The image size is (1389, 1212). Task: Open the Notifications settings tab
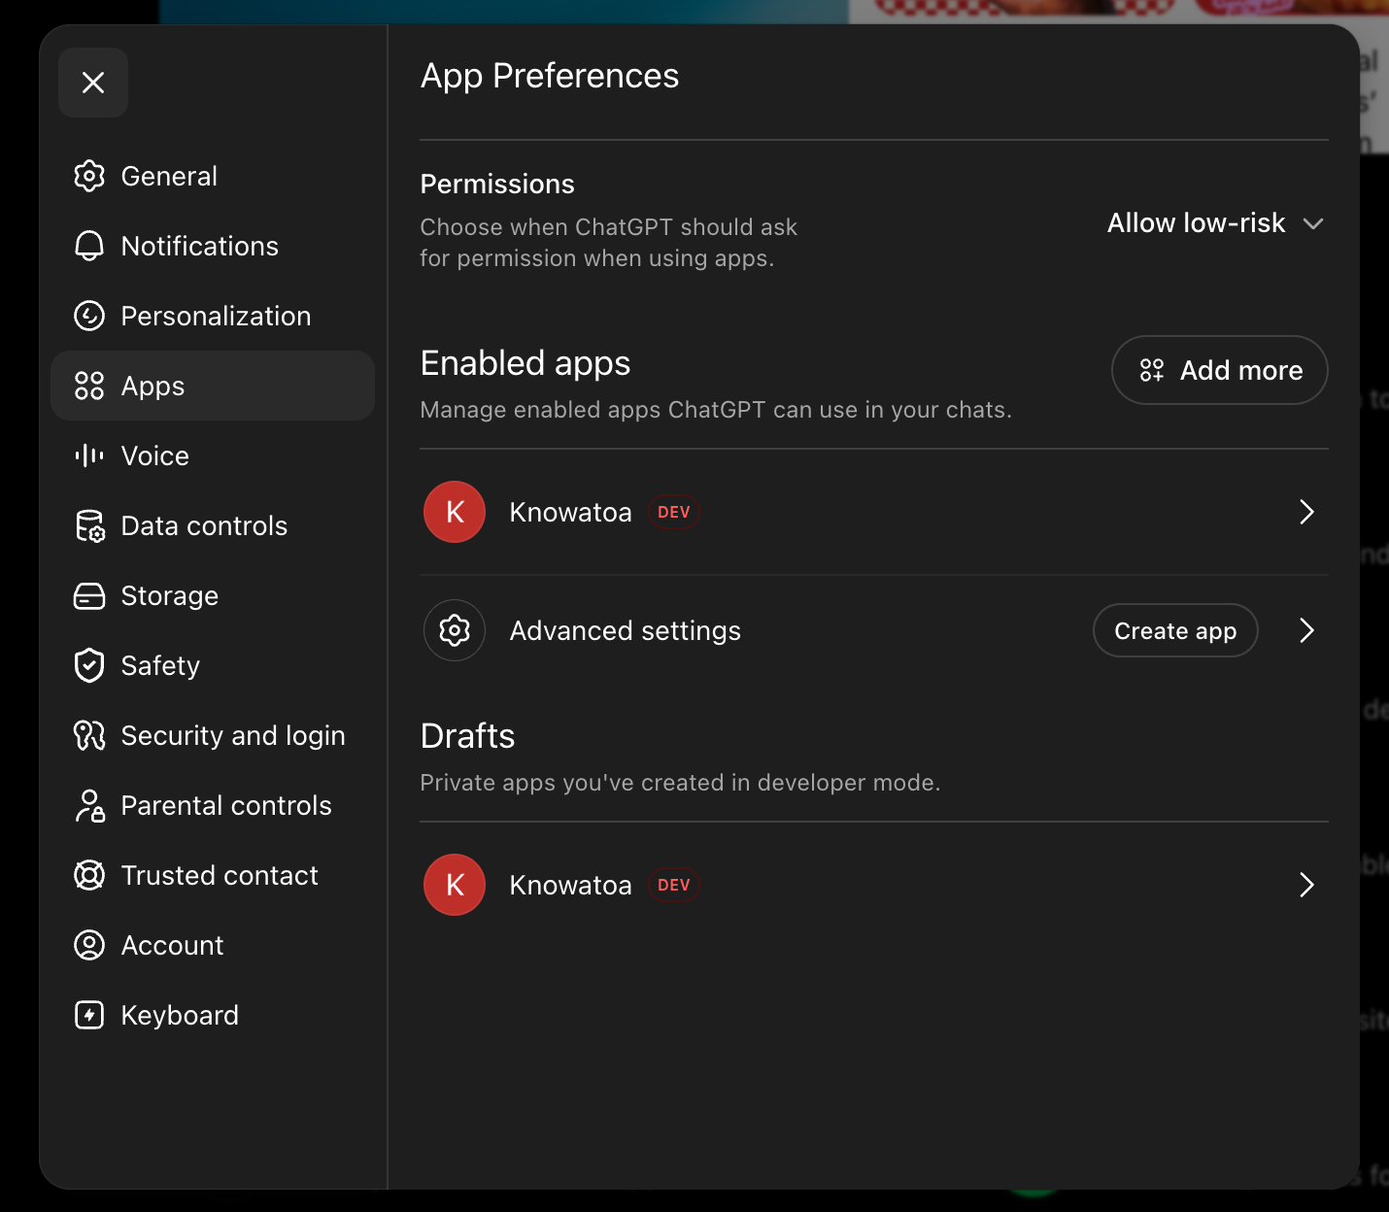pos(213,246)
